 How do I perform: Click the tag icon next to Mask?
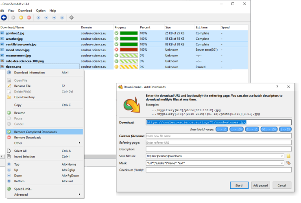point(288,163)
